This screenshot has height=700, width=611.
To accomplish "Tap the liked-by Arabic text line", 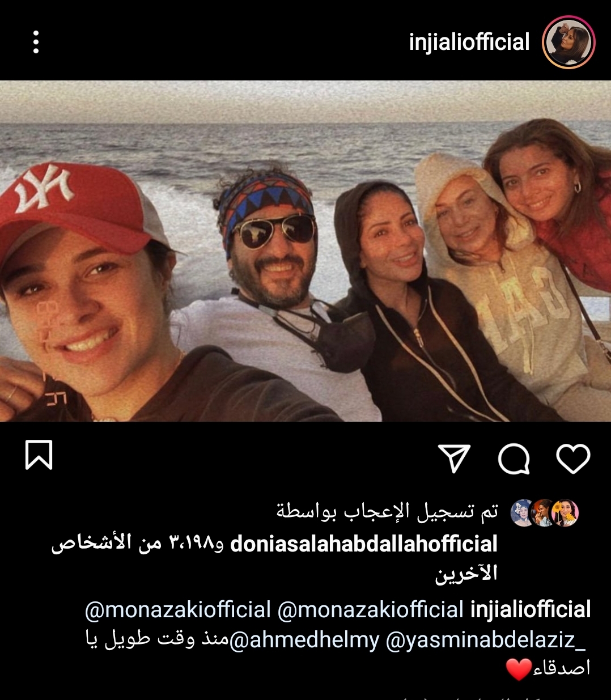I will coord(387,511).
